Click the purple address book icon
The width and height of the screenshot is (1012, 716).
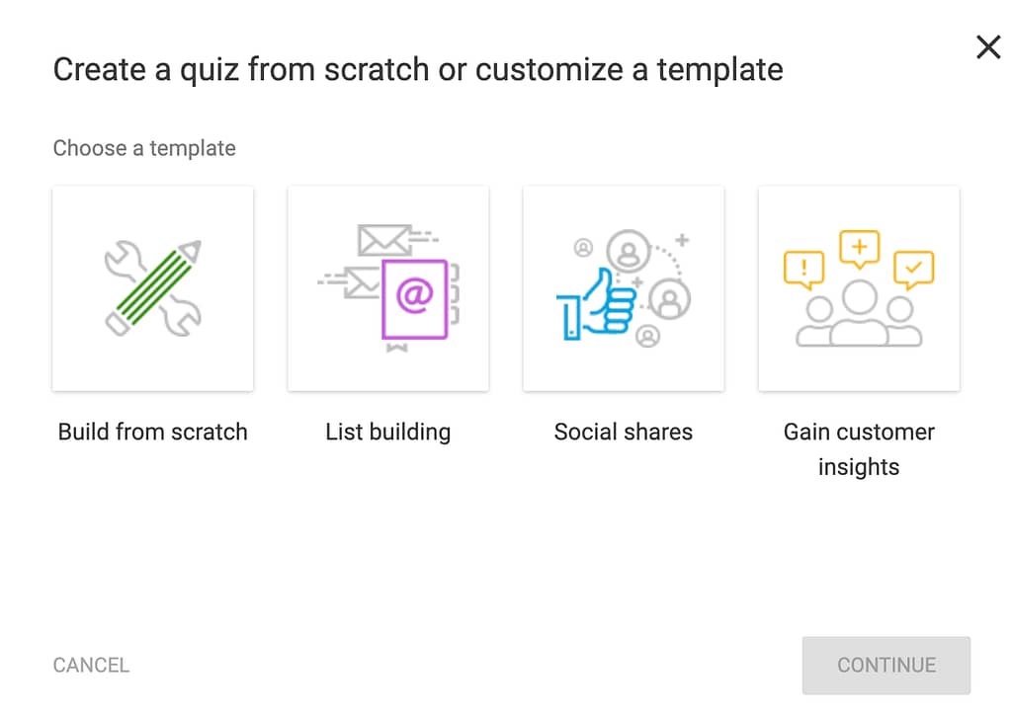415,298
